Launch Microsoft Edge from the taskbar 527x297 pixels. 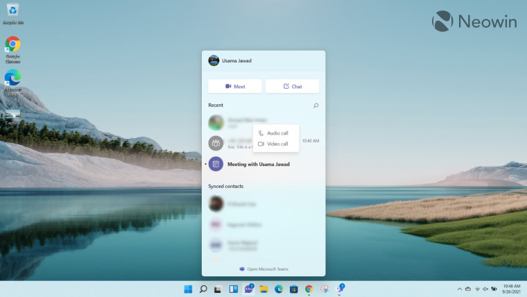pos(279,289)
